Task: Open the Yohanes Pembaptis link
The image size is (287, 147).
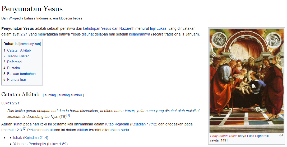Action: coord(30,144)
